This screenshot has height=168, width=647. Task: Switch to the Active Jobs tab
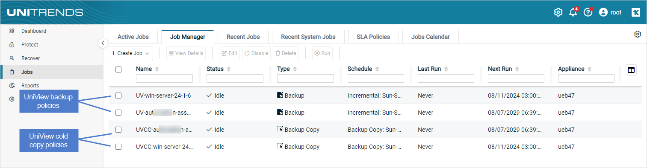(133, 37)
